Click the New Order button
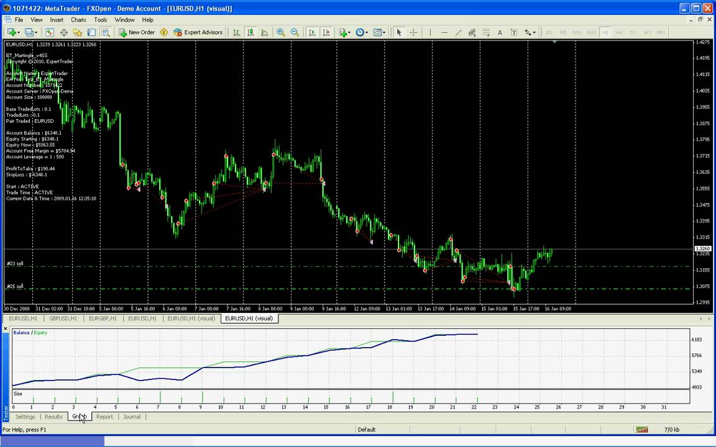The height and width of the screenshot is (447, 716). coord(137,32)
